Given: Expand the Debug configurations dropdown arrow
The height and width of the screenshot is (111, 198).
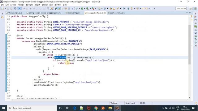Looking at the screenshot, I should click(79, 9).
